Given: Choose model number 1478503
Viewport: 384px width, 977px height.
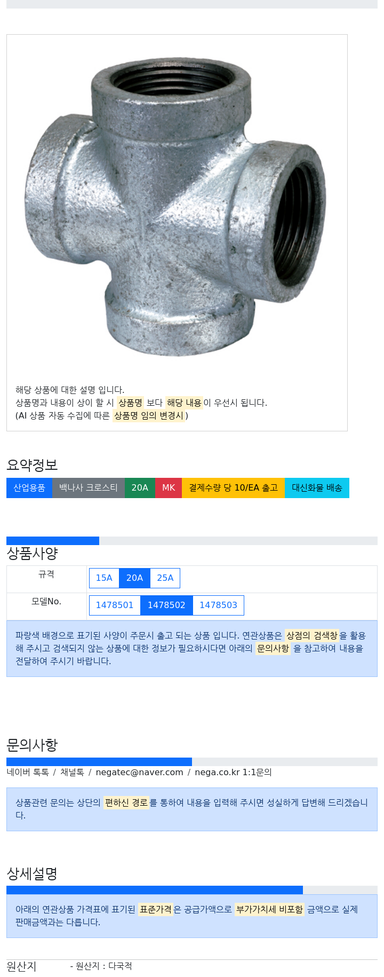Looking at the screenshot, I should click(218, 605).
